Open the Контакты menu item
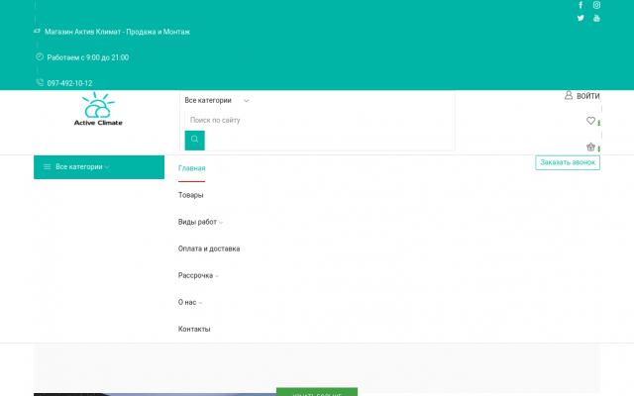 [194, 329]
